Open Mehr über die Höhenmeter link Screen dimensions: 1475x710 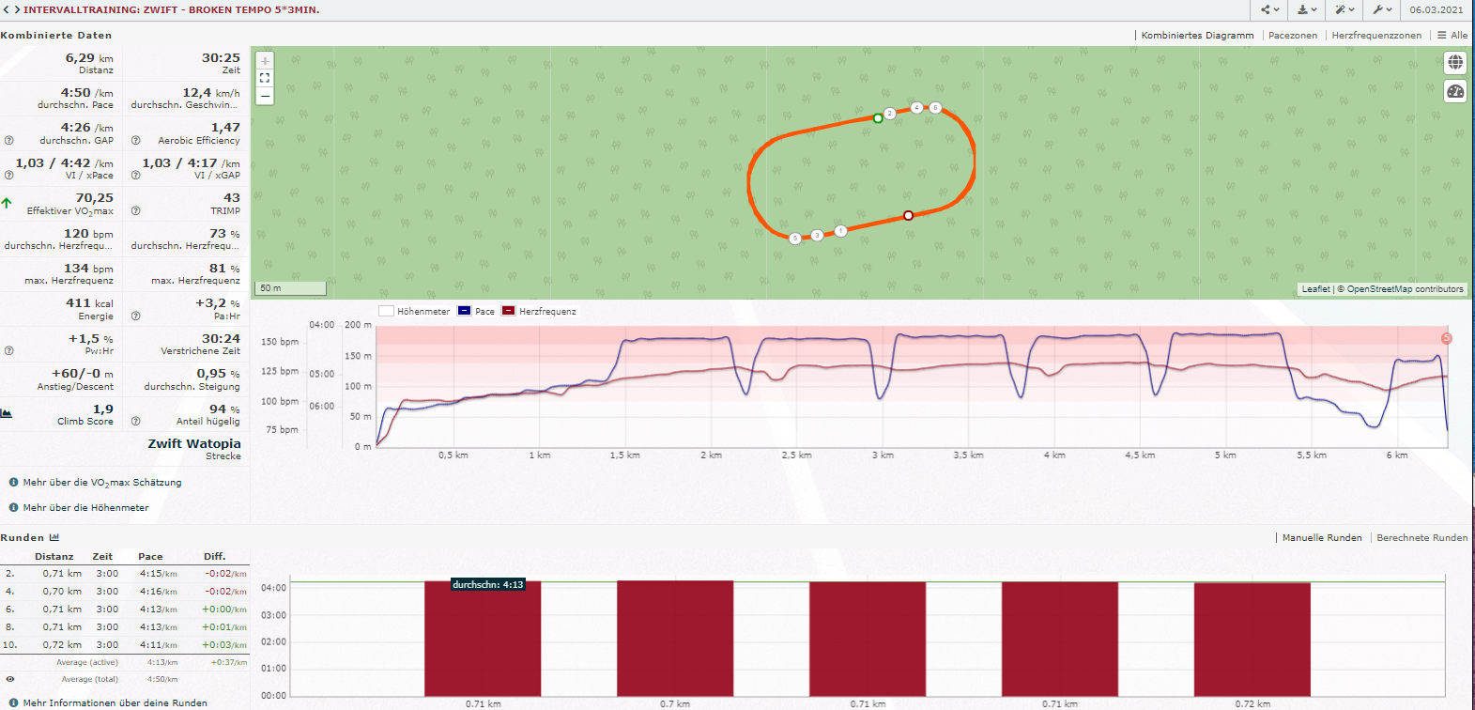tap(85, 507)
